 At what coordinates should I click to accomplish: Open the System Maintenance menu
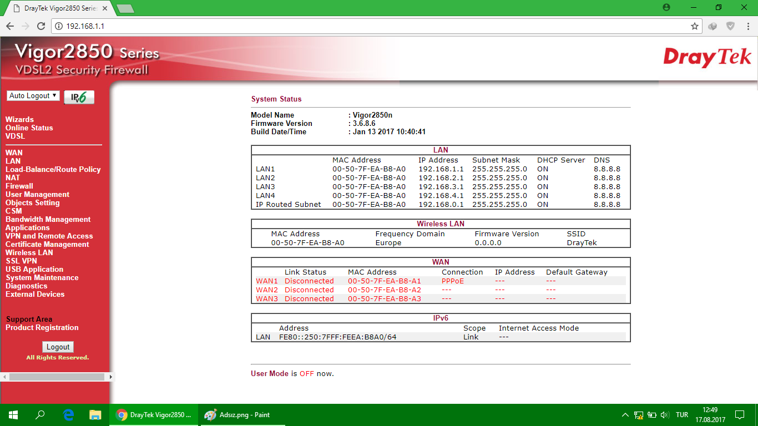coord(42,277)
